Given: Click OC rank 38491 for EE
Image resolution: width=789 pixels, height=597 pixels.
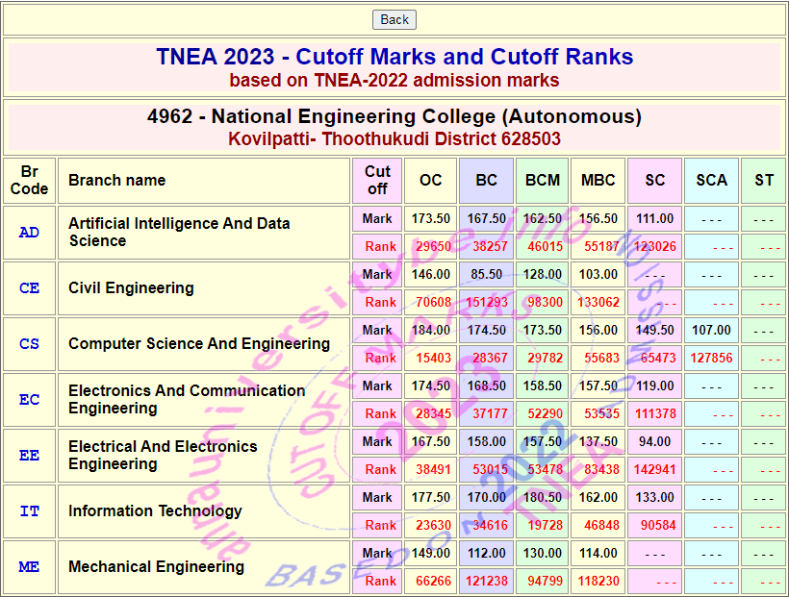Looking at the screenshot, I should [433, 470].
